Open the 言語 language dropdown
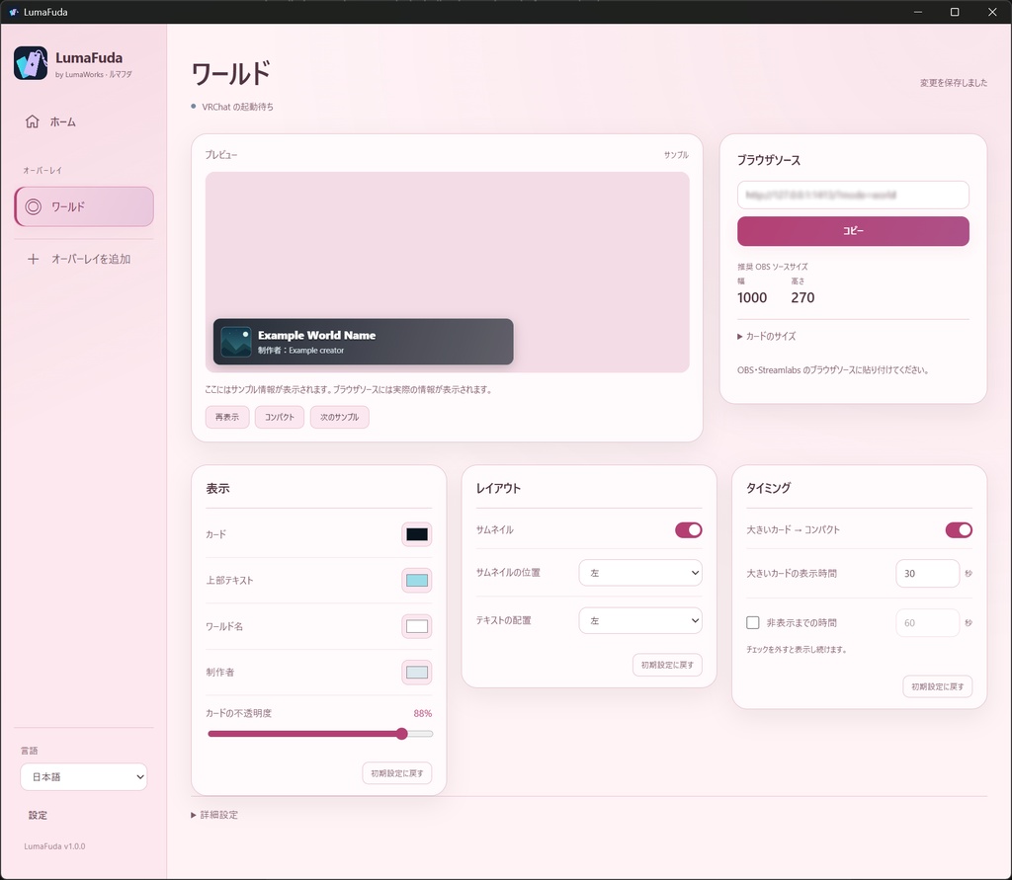Screen dimensions: 1012x880 tap(84, 776)
